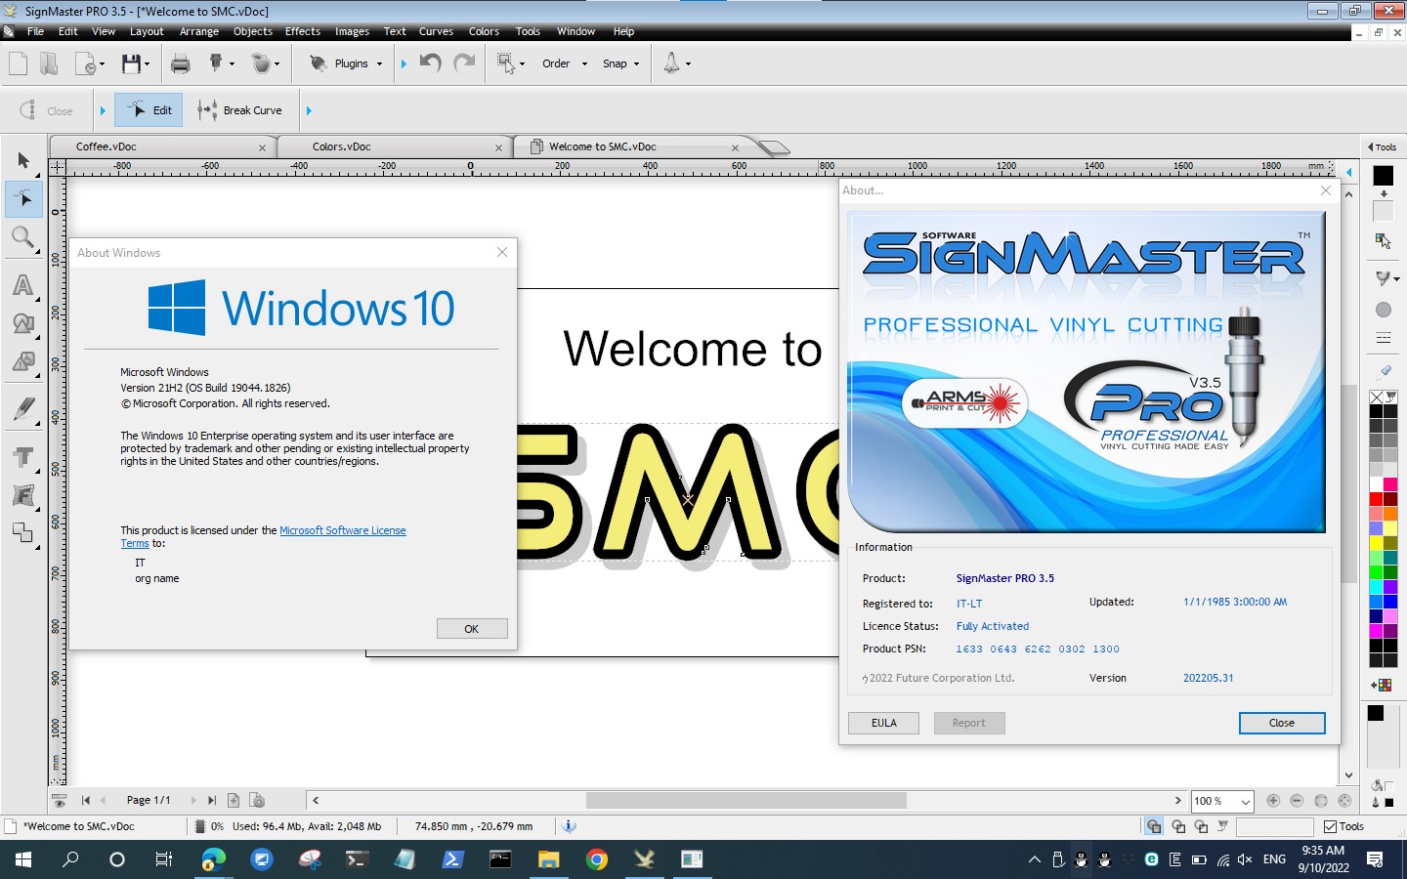Open the Snap dropdown menu
The height and width of the screenshot is (879, 1407).
click(636, 64)
